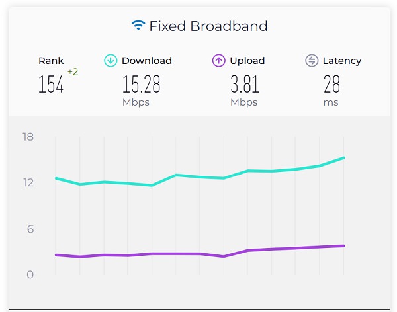The image size is (397, 312).
Task: Click the Rank label
Action: coord(51,61)
